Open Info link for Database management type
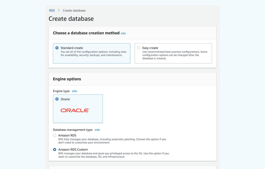 97,130
